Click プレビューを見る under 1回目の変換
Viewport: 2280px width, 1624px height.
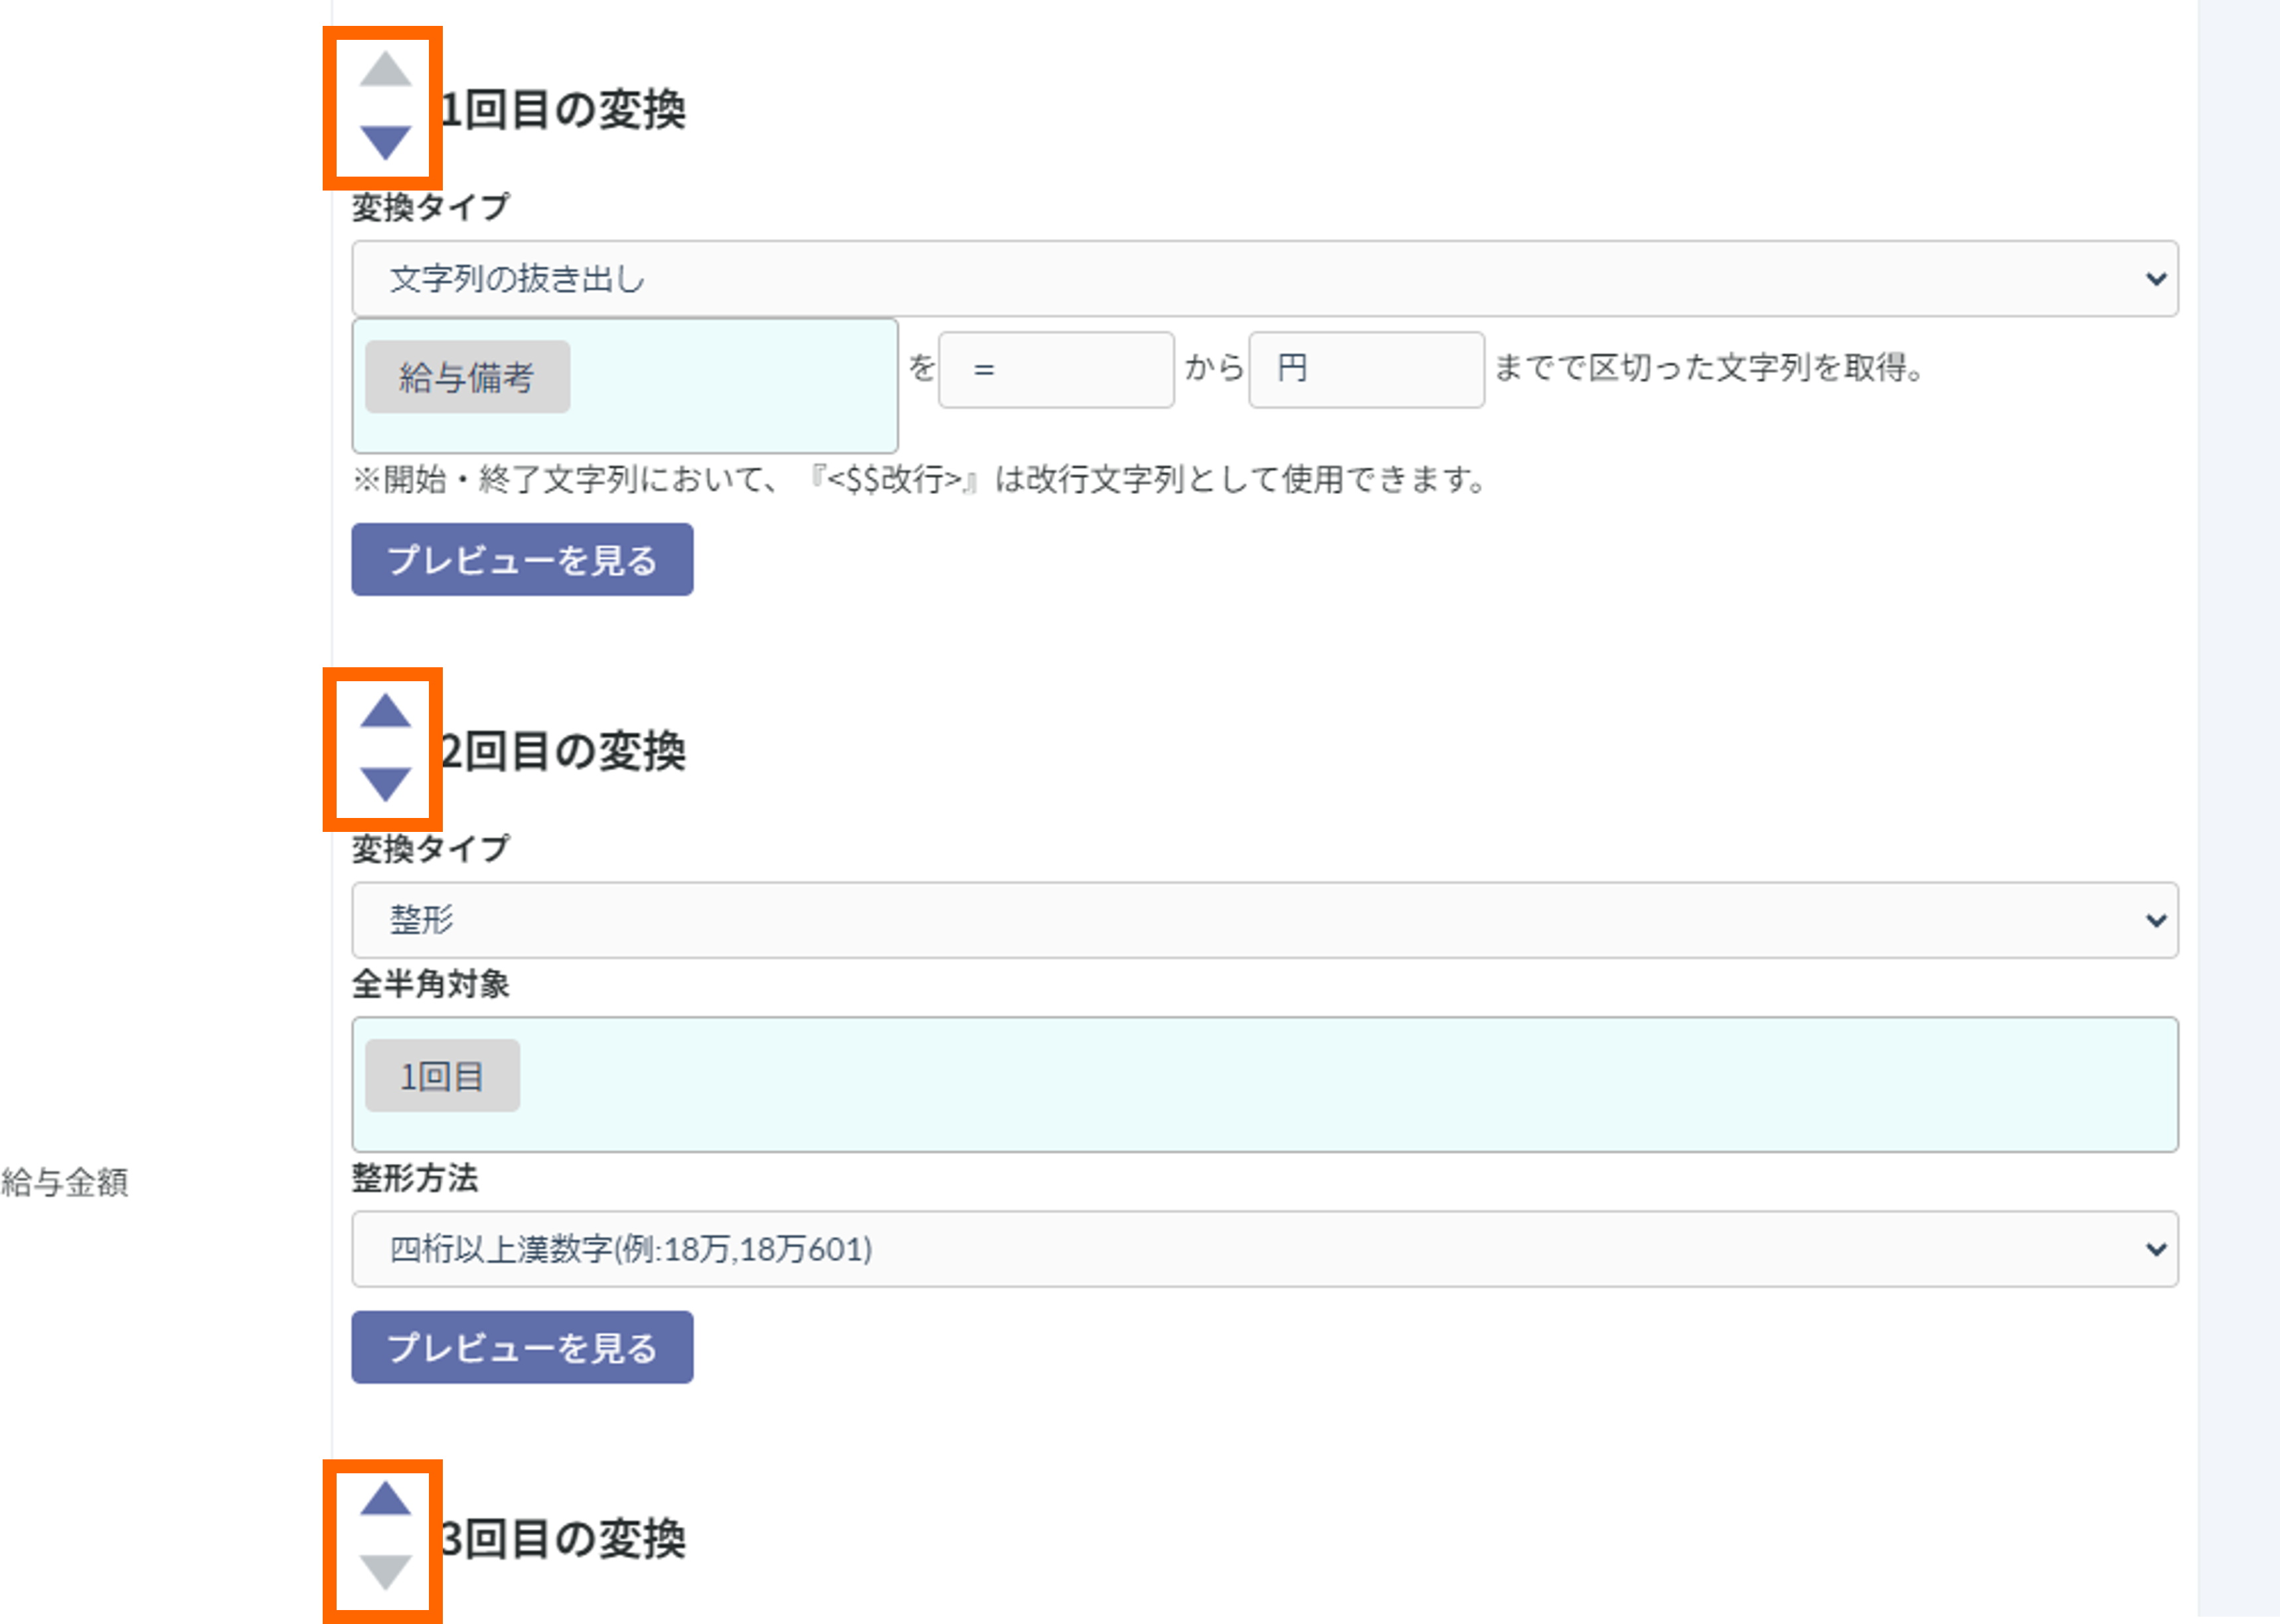522,560
